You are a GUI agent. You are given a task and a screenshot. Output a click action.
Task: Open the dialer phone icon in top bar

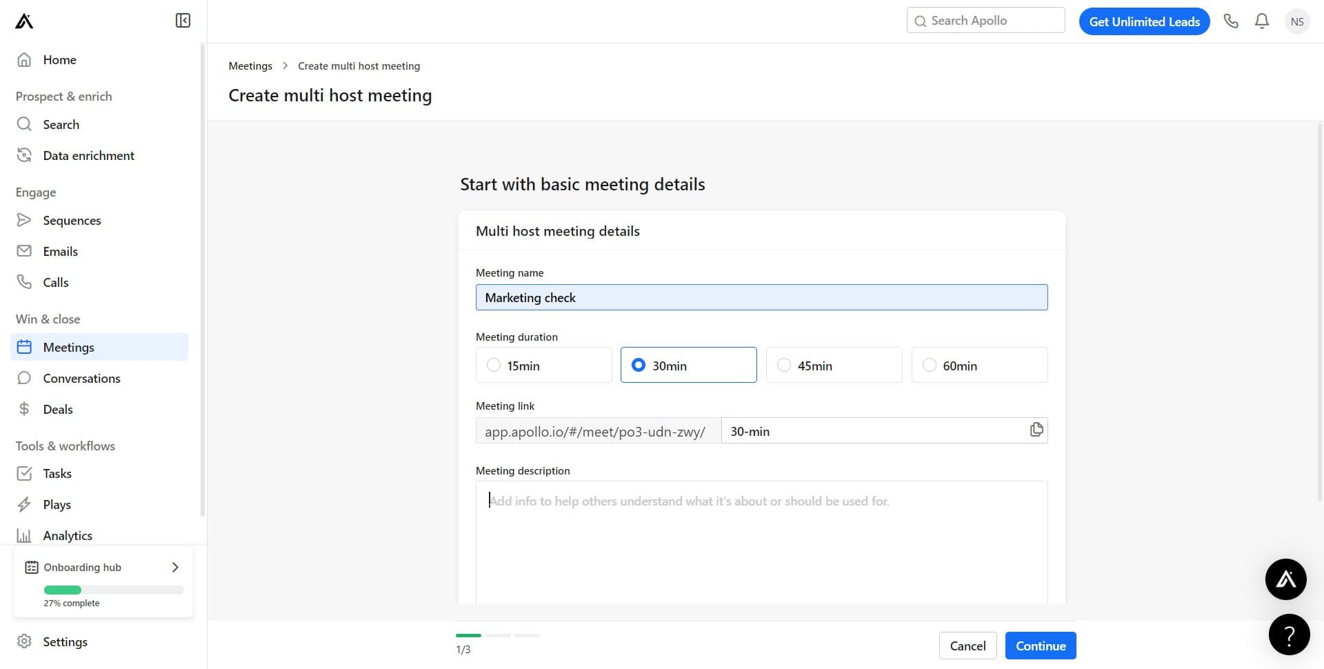pyautogui.click(x=1232, y=21)
